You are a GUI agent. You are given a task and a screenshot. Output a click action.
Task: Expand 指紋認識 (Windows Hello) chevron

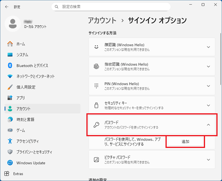(208, 67)
